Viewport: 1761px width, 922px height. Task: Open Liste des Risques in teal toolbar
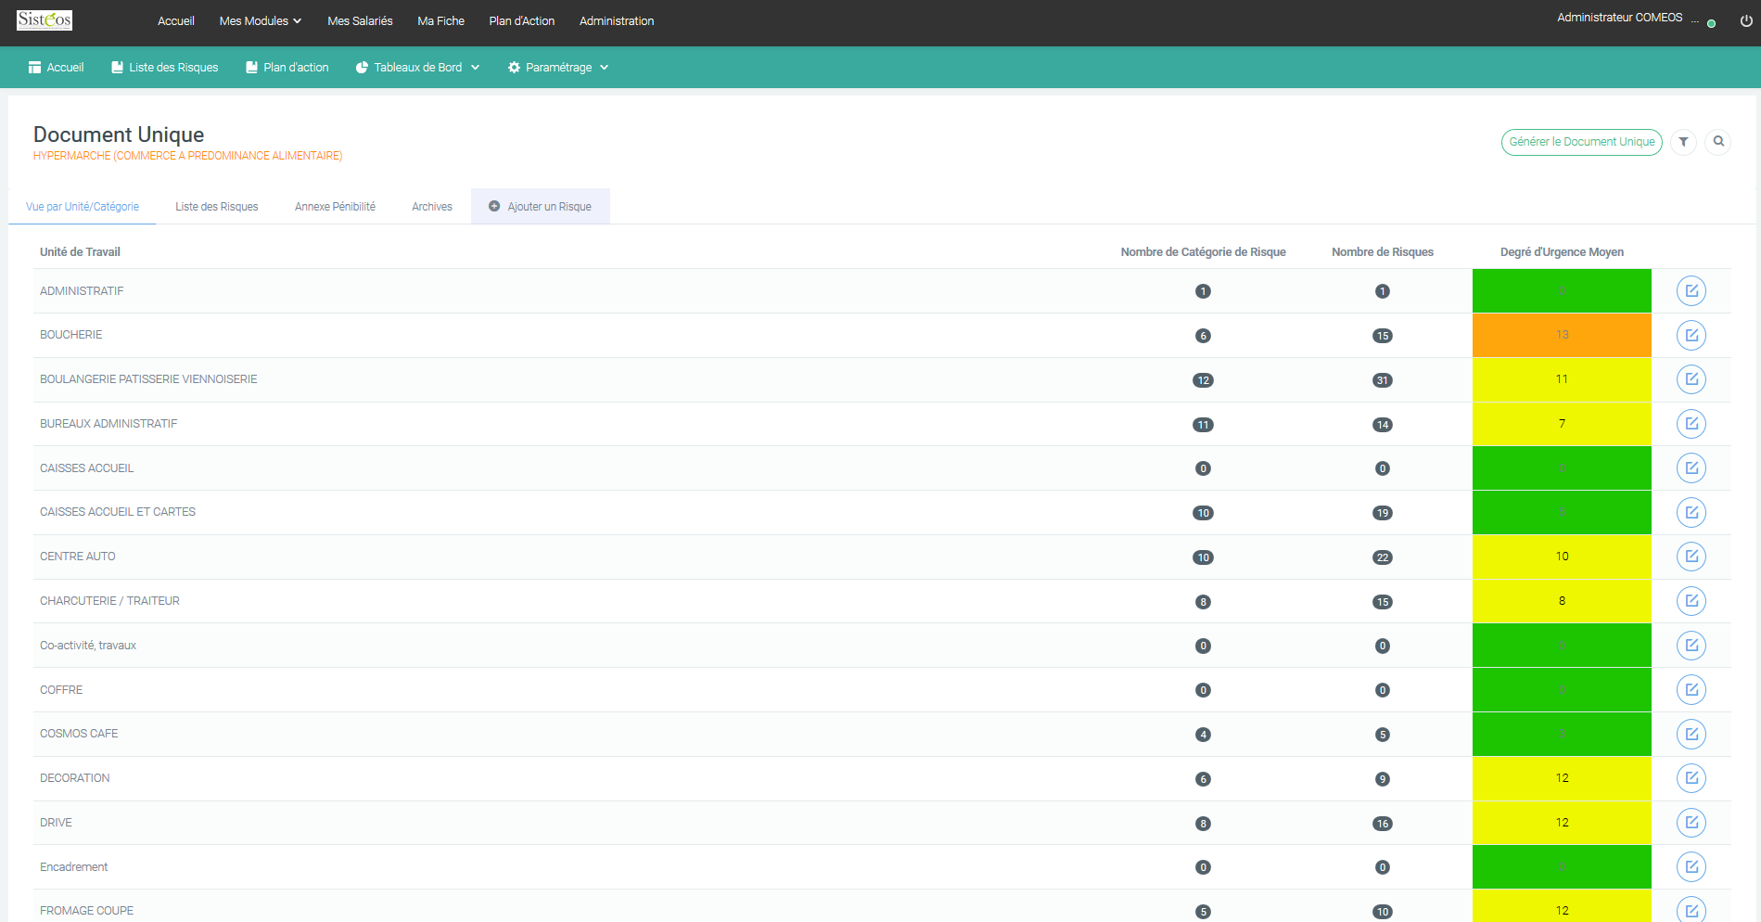point(165,68)
